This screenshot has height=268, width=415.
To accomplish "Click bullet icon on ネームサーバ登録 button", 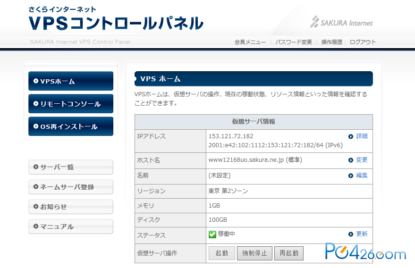I will (36, 187).
